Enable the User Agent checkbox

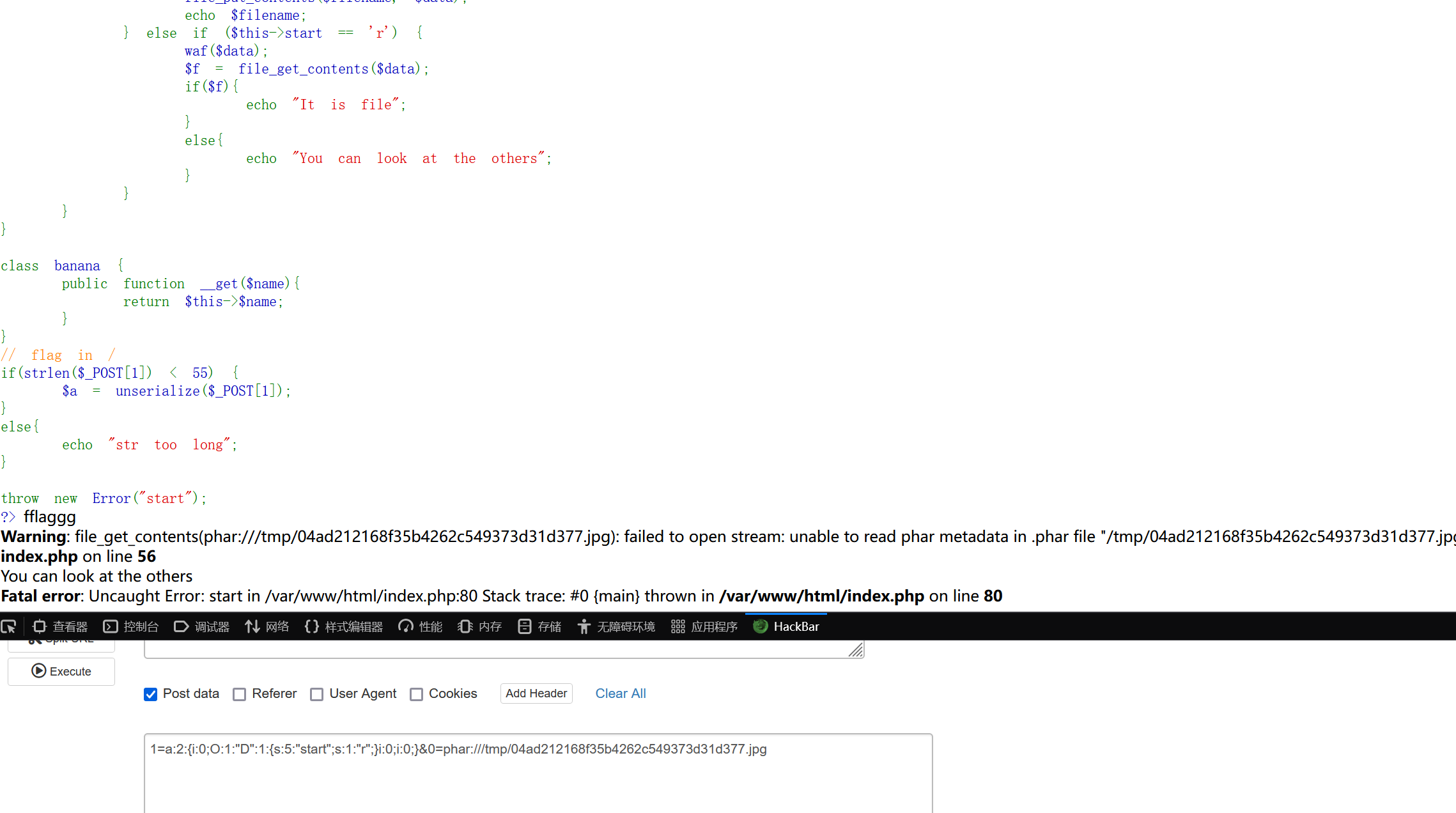point(317,694)
